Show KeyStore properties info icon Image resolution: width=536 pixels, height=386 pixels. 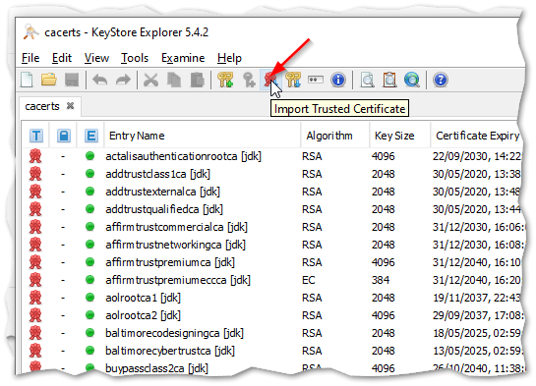click(x=338, y=80)
